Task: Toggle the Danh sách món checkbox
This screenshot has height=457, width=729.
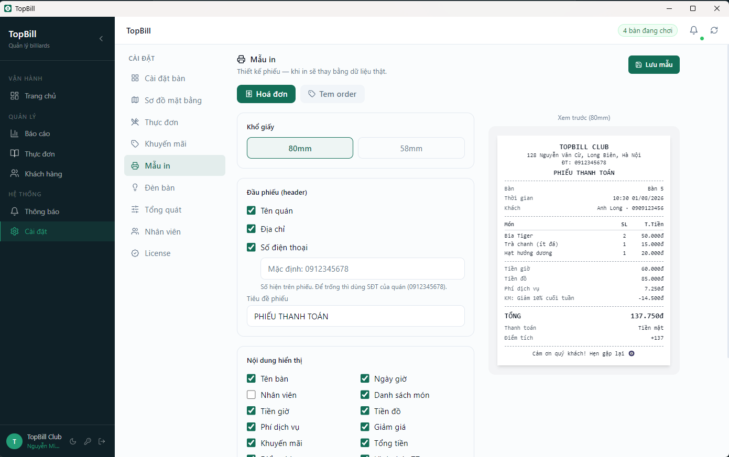Action: click(x=365, y=395)
